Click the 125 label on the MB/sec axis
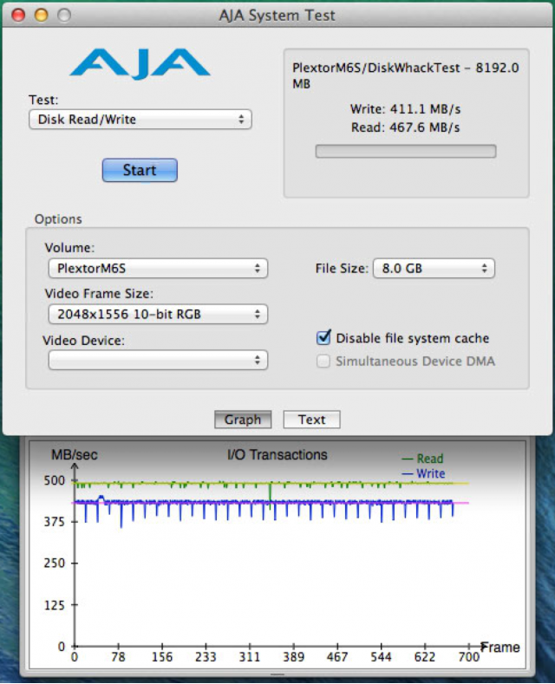This screenshot has width=555, height=684. 54,605
